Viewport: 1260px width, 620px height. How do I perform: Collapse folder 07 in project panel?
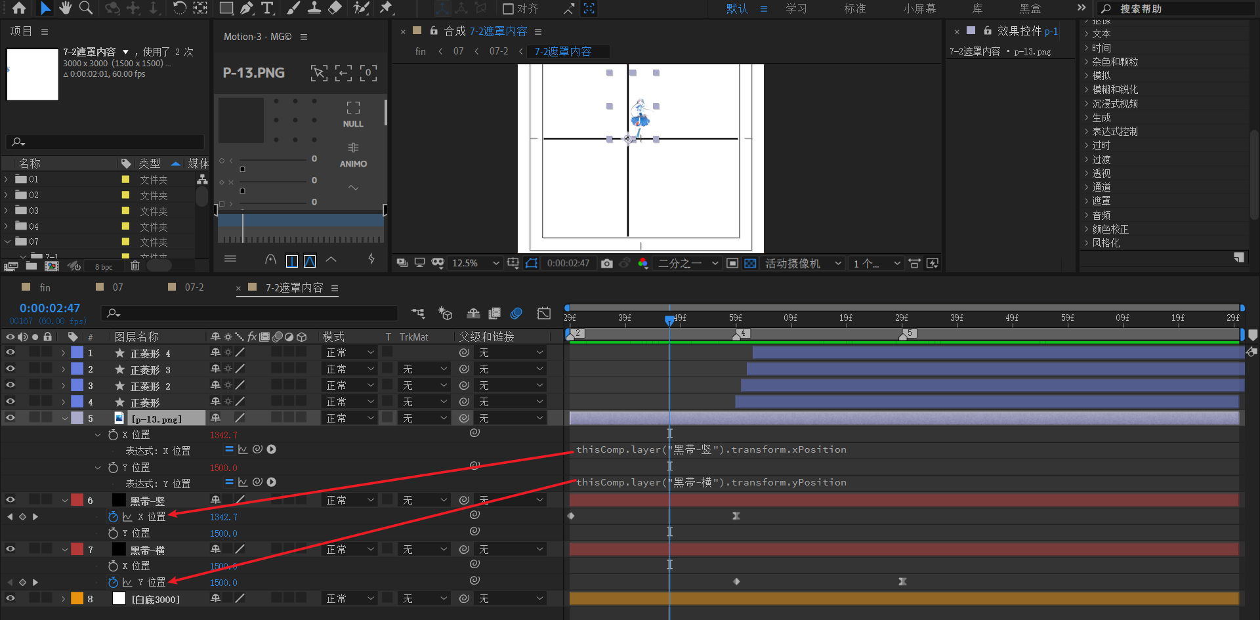tap(7, 241)
